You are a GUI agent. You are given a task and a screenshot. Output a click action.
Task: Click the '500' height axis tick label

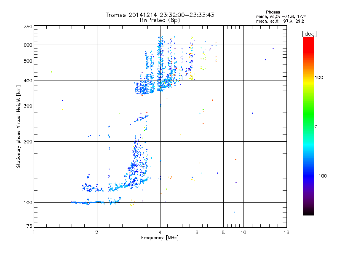click(28, 61)
